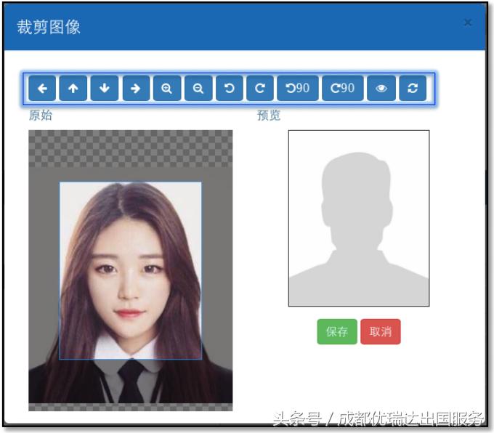Click the move left arrow button
Viewport: 494px width, 433px height.
(x=43, y=89)
